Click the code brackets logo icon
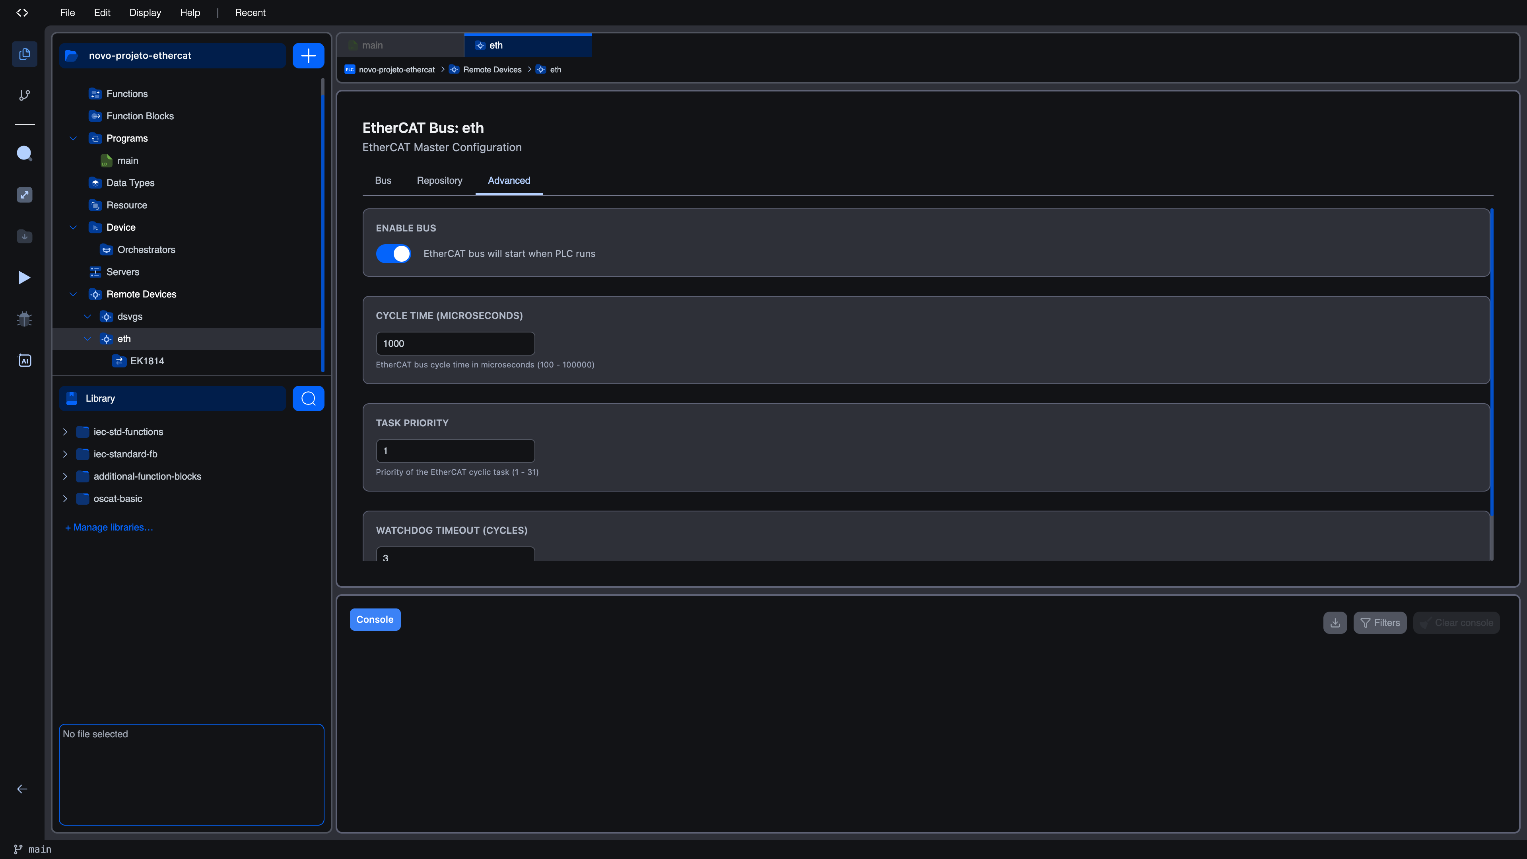 (x=22, y=12)
